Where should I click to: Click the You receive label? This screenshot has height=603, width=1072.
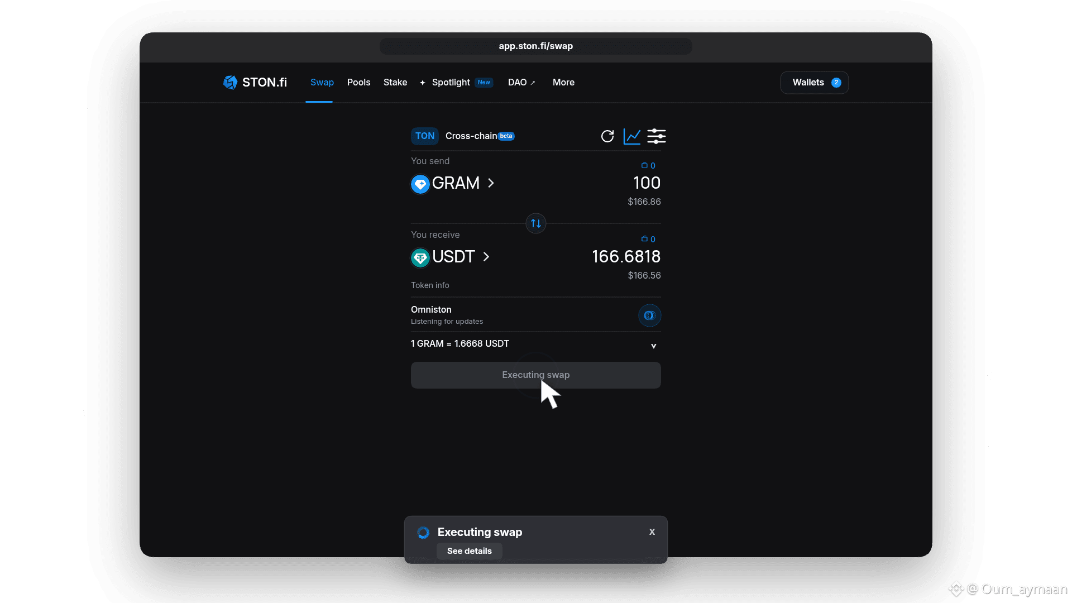435,235
